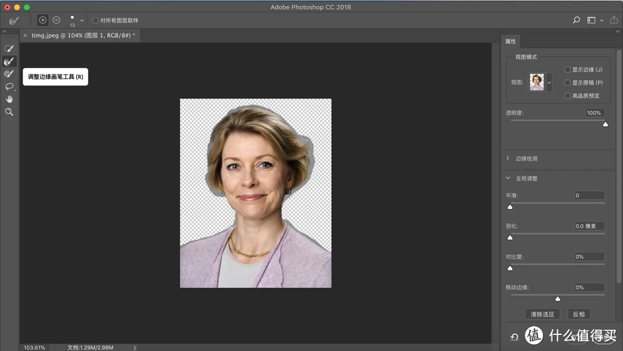This screenshot has height=351, width=623.
Task: Switch to the timg.jpeg document tab
Action: pos(83,35)
